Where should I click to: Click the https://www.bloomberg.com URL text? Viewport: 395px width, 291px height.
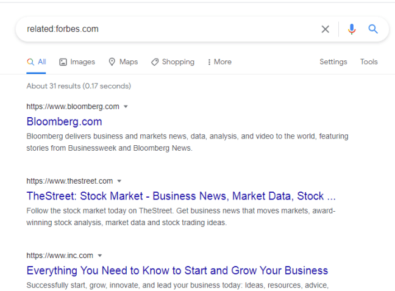tap(73, 107)
